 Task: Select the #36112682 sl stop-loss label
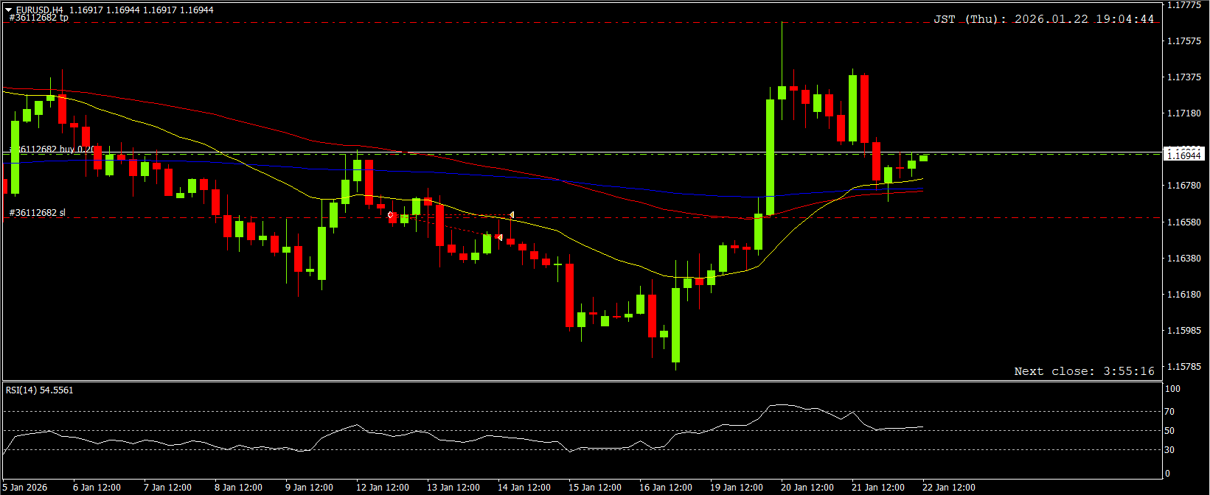[37, 213]
